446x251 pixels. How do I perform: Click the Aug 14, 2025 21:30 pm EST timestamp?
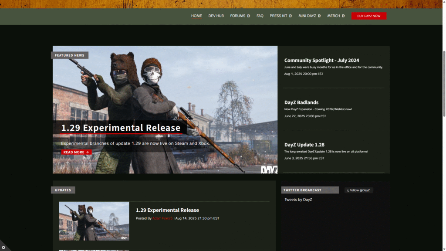pos(197,218)
